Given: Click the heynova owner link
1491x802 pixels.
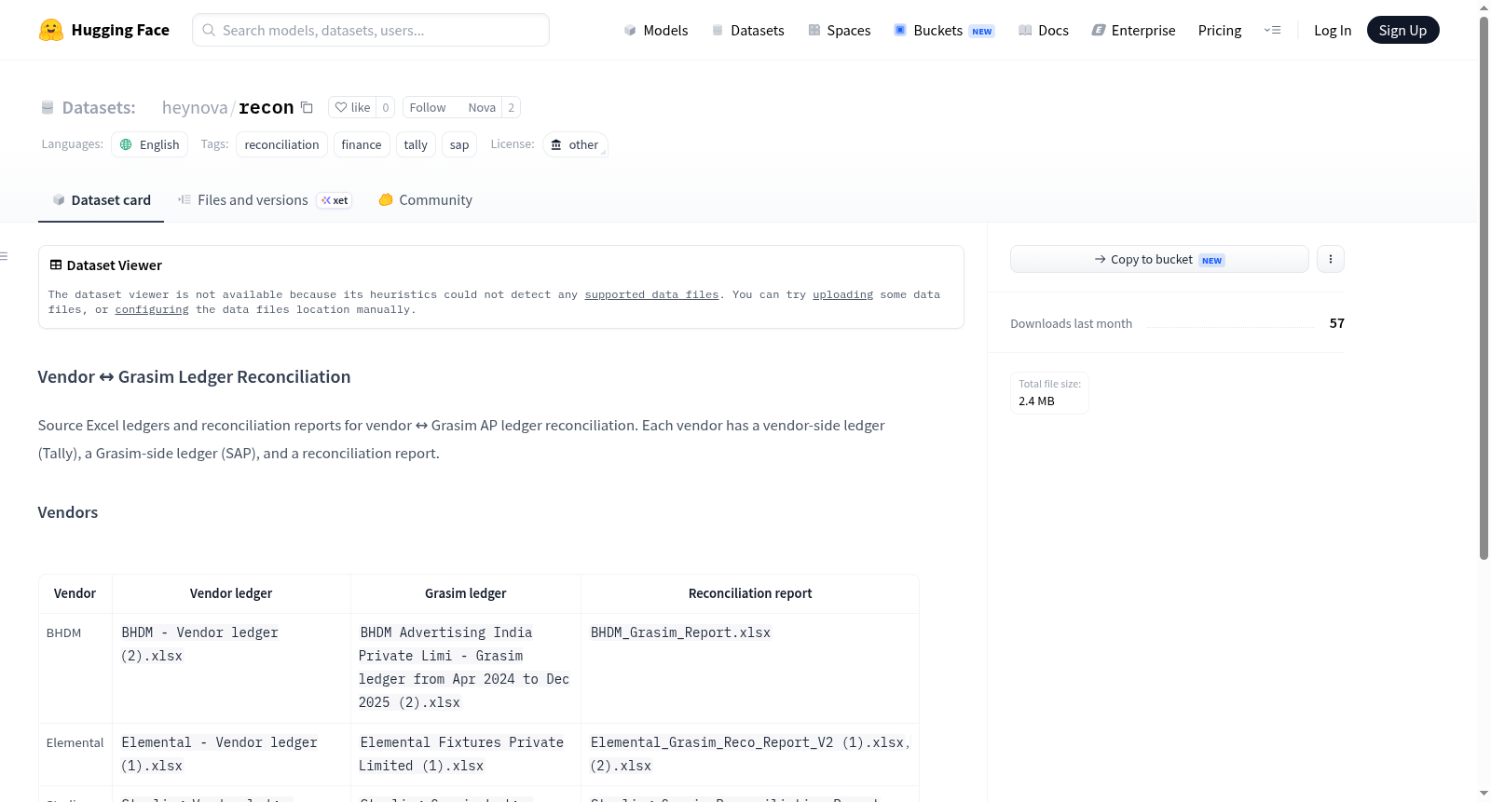Looking at the screenshot, I should [195, 107].
